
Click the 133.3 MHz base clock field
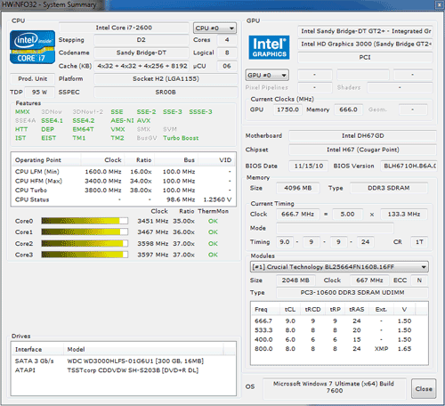click(404, 214)
